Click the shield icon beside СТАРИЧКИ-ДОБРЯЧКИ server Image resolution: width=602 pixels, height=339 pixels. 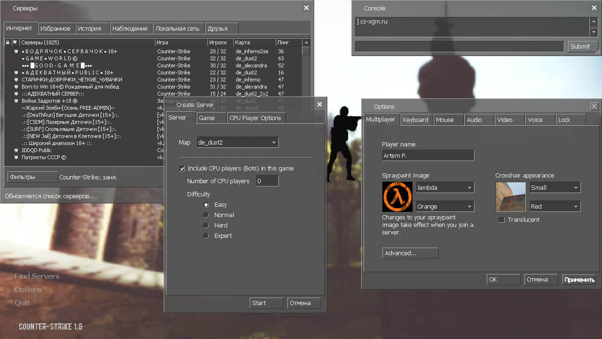pos(16,80)
